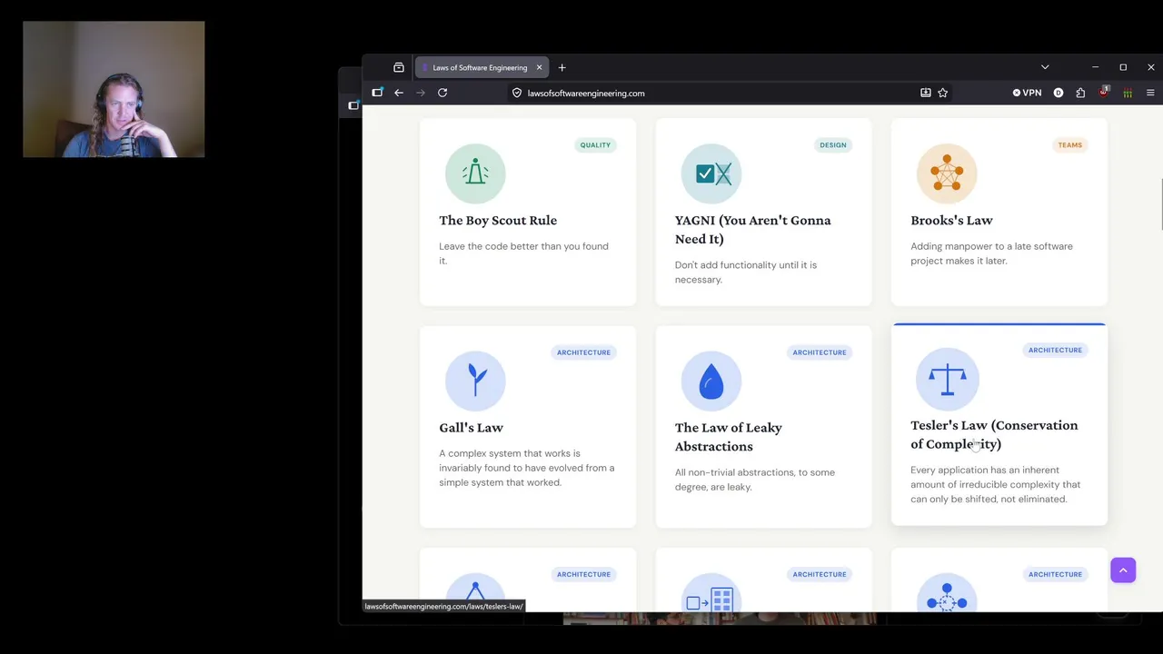This screenshot has height=654, width=1163.
Task: Click the purple scroll-to-top button
Action: [1123, 570]
